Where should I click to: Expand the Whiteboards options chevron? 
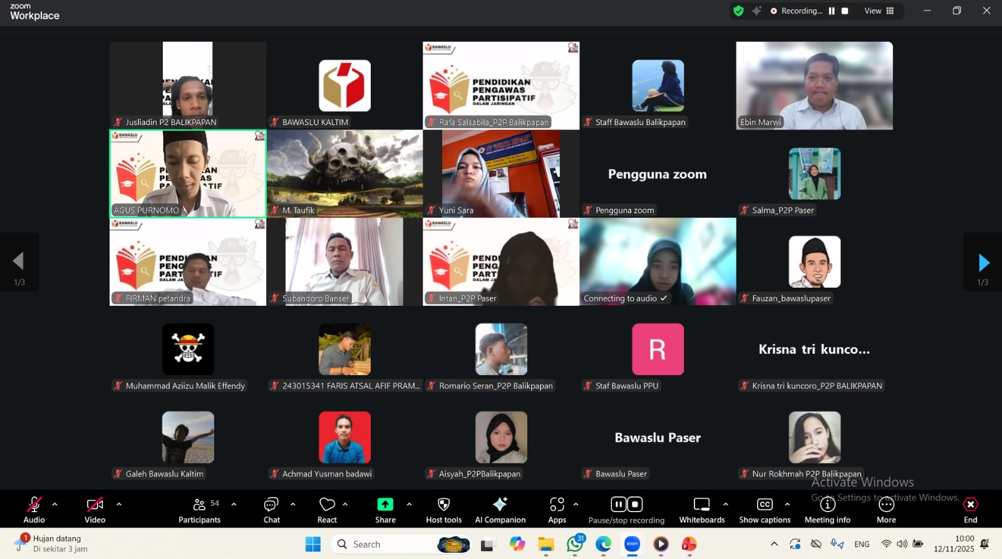click(x=726, y=504)
